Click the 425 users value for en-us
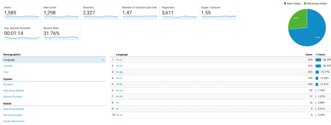 pyautogui.click(x=310, y=60)
